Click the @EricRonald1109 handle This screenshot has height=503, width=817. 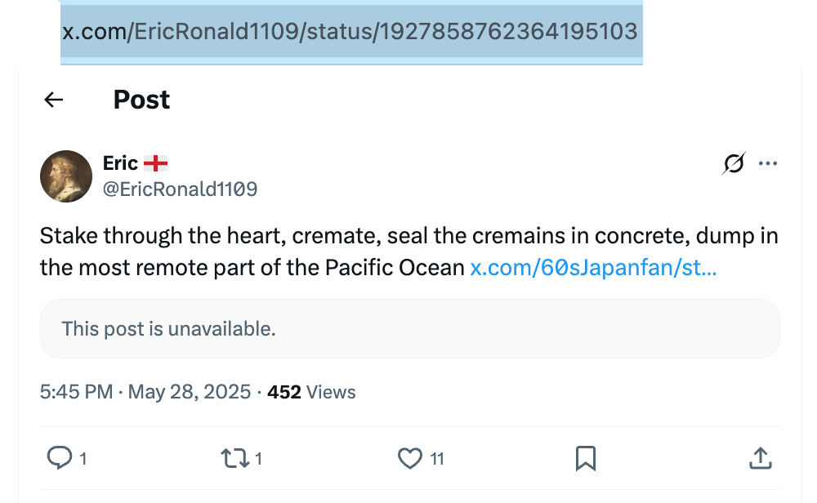point(180,189)
